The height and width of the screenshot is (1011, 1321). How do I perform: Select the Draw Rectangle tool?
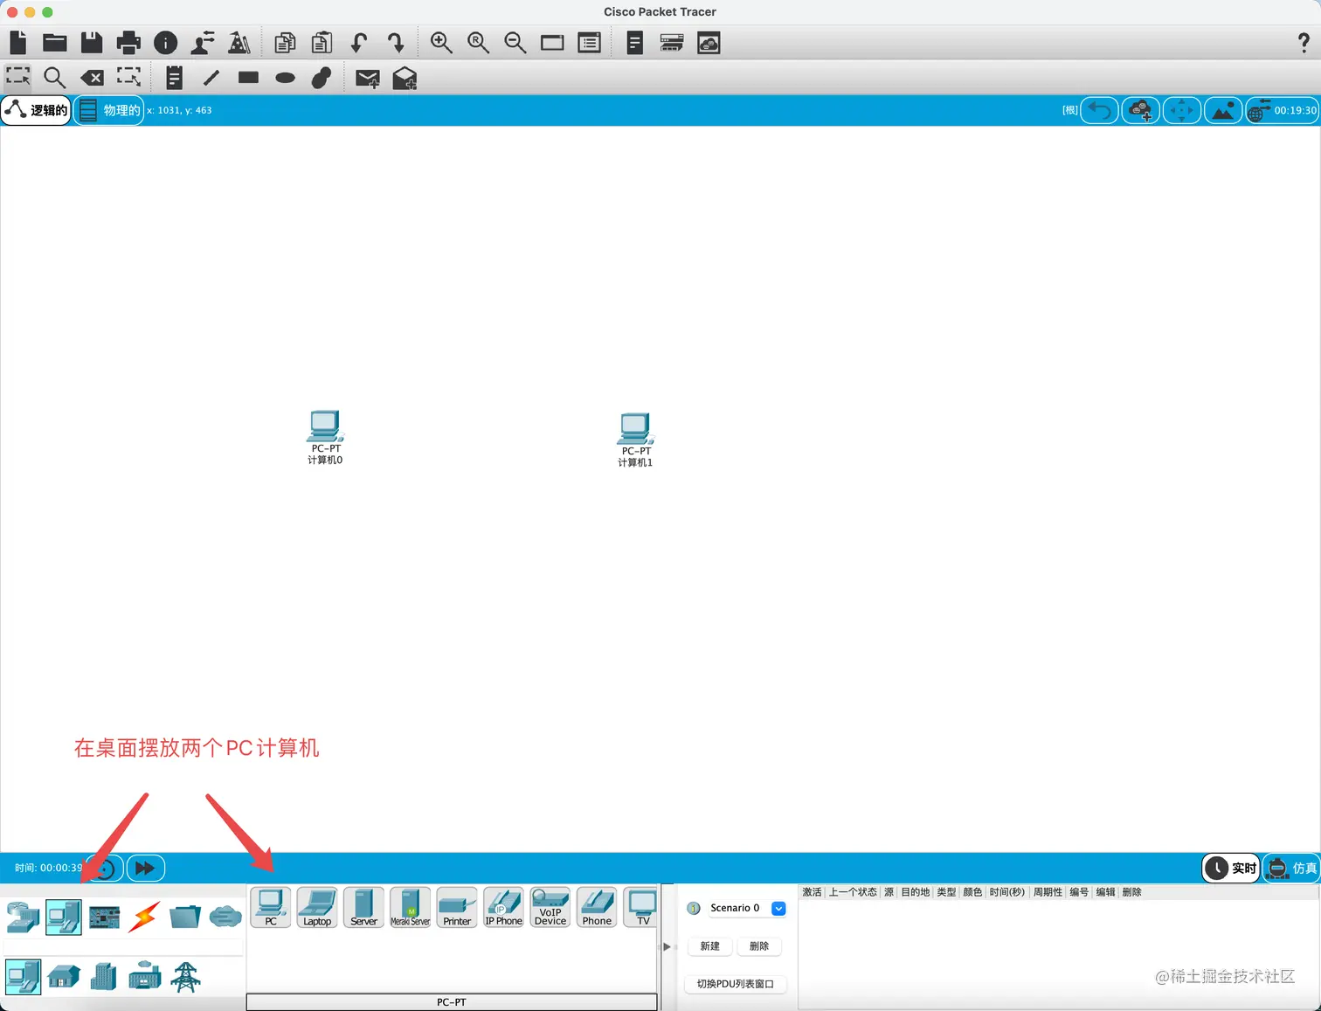point(248,78)
